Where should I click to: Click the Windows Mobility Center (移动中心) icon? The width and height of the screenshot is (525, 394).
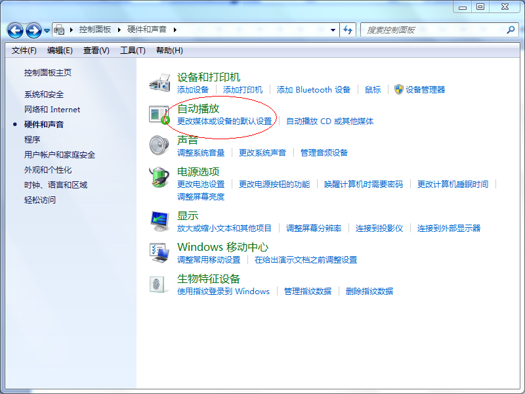(x=159, y=253)
